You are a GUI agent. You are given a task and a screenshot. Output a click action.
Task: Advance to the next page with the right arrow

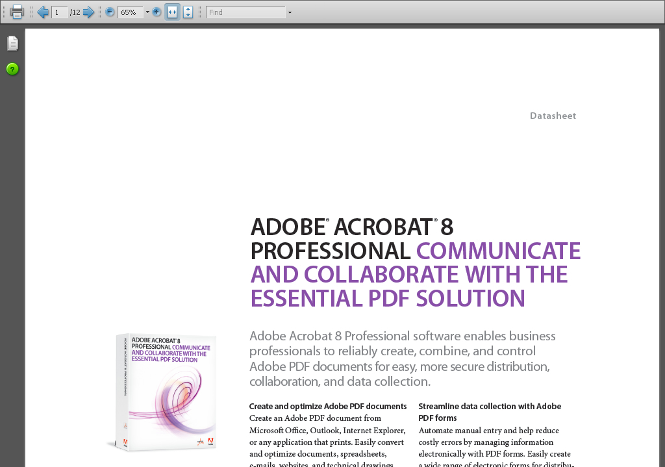pos(89,12)
